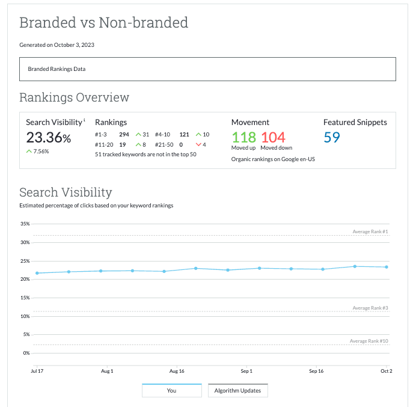Click green up arrow beside 7.56%
This screenshot has width=419, height=407.
[29, 151]
